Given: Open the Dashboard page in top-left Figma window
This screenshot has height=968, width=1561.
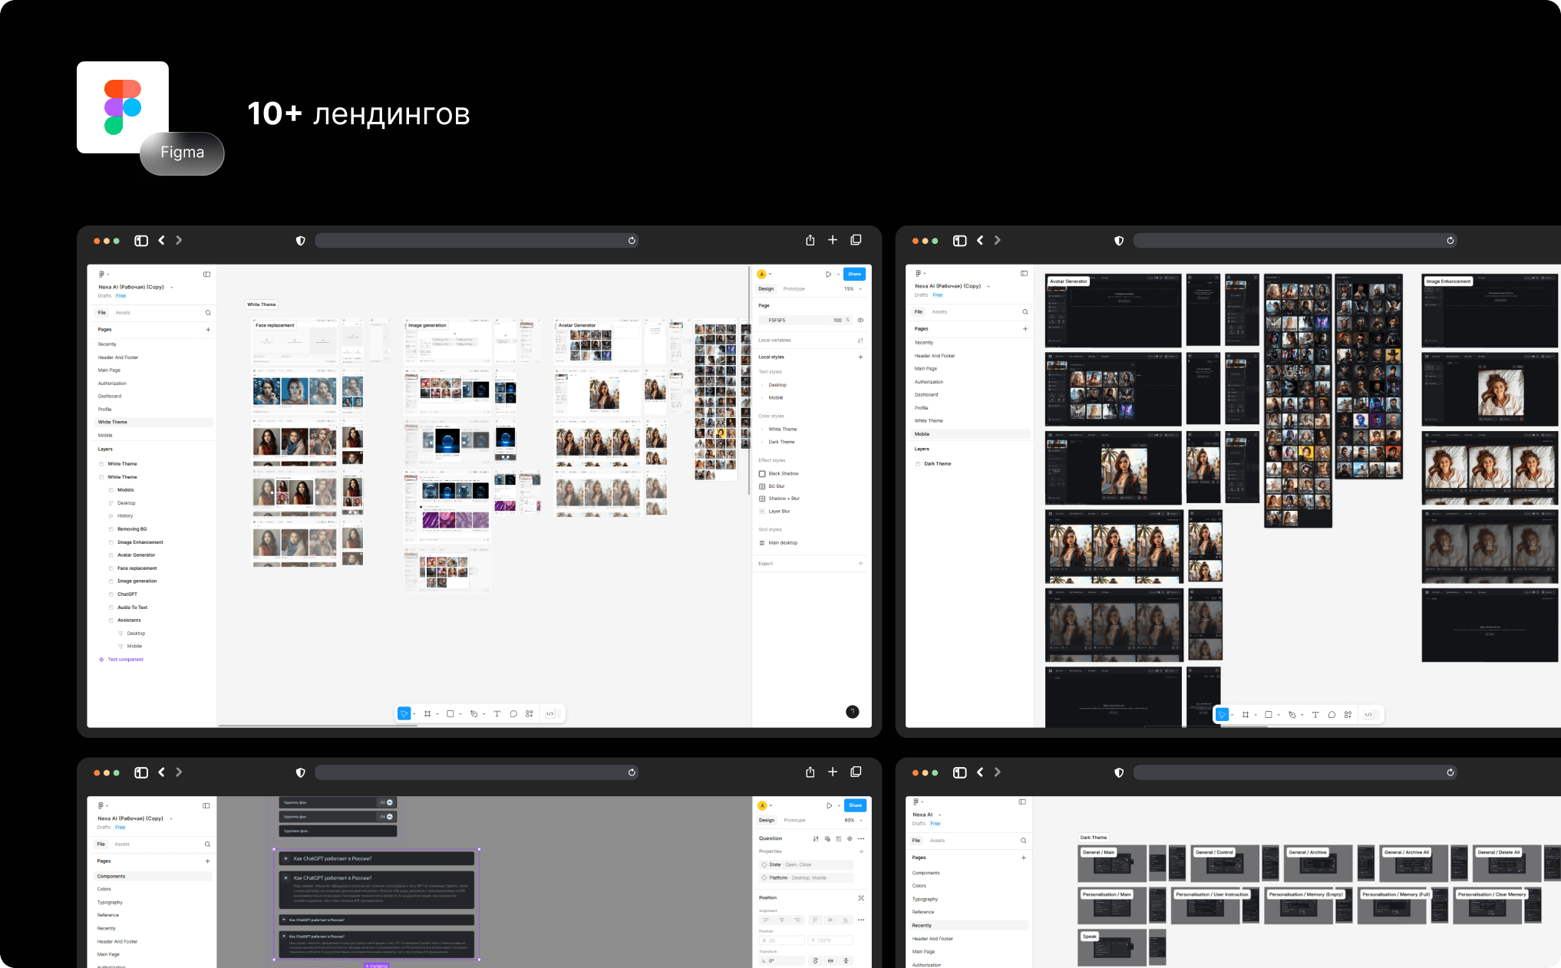Looking at the screenshot, I should pos(110,397).
